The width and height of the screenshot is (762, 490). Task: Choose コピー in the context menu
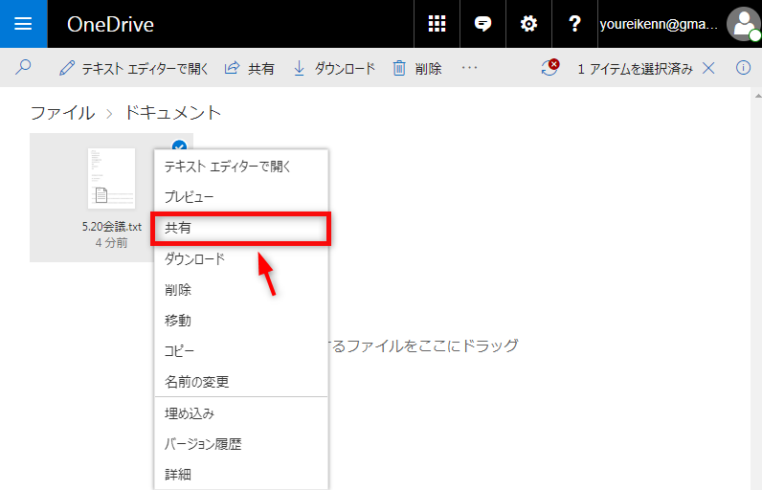click(241, 350)
